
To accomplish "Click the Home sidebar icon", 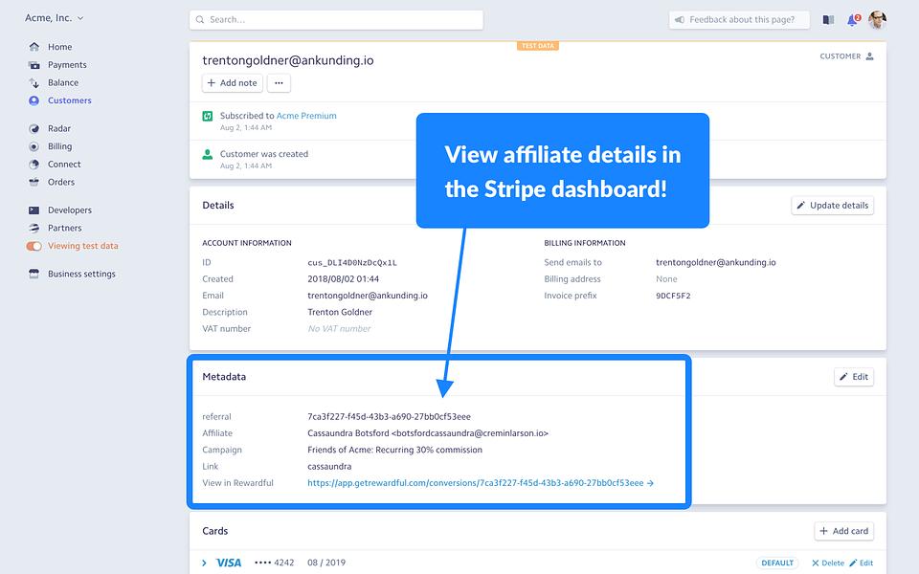I will 34,47.
